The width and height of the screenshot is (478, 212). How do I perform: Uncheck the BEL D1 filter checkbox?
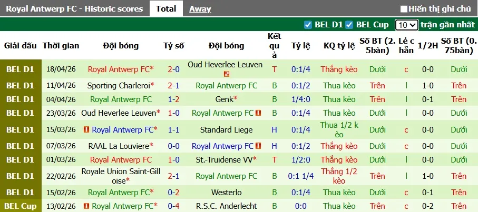point(308,25)
